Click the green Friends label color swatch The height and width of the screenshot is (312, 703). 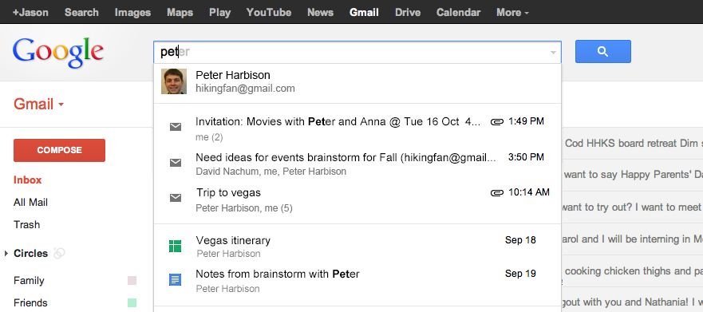click(132, 302)
